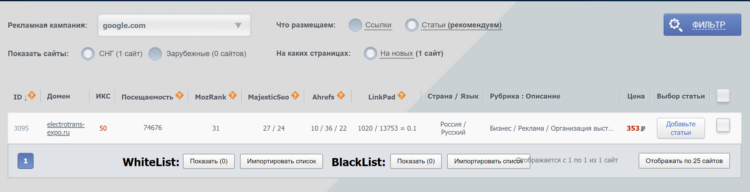750x192 pixels.
Task: Click the question icon next to MozRank
Action: 233,95
